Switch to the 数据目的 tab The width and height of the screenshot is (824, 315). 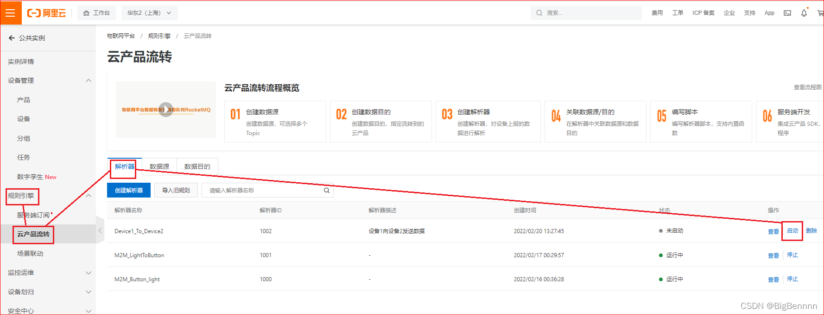pos(197,167)
